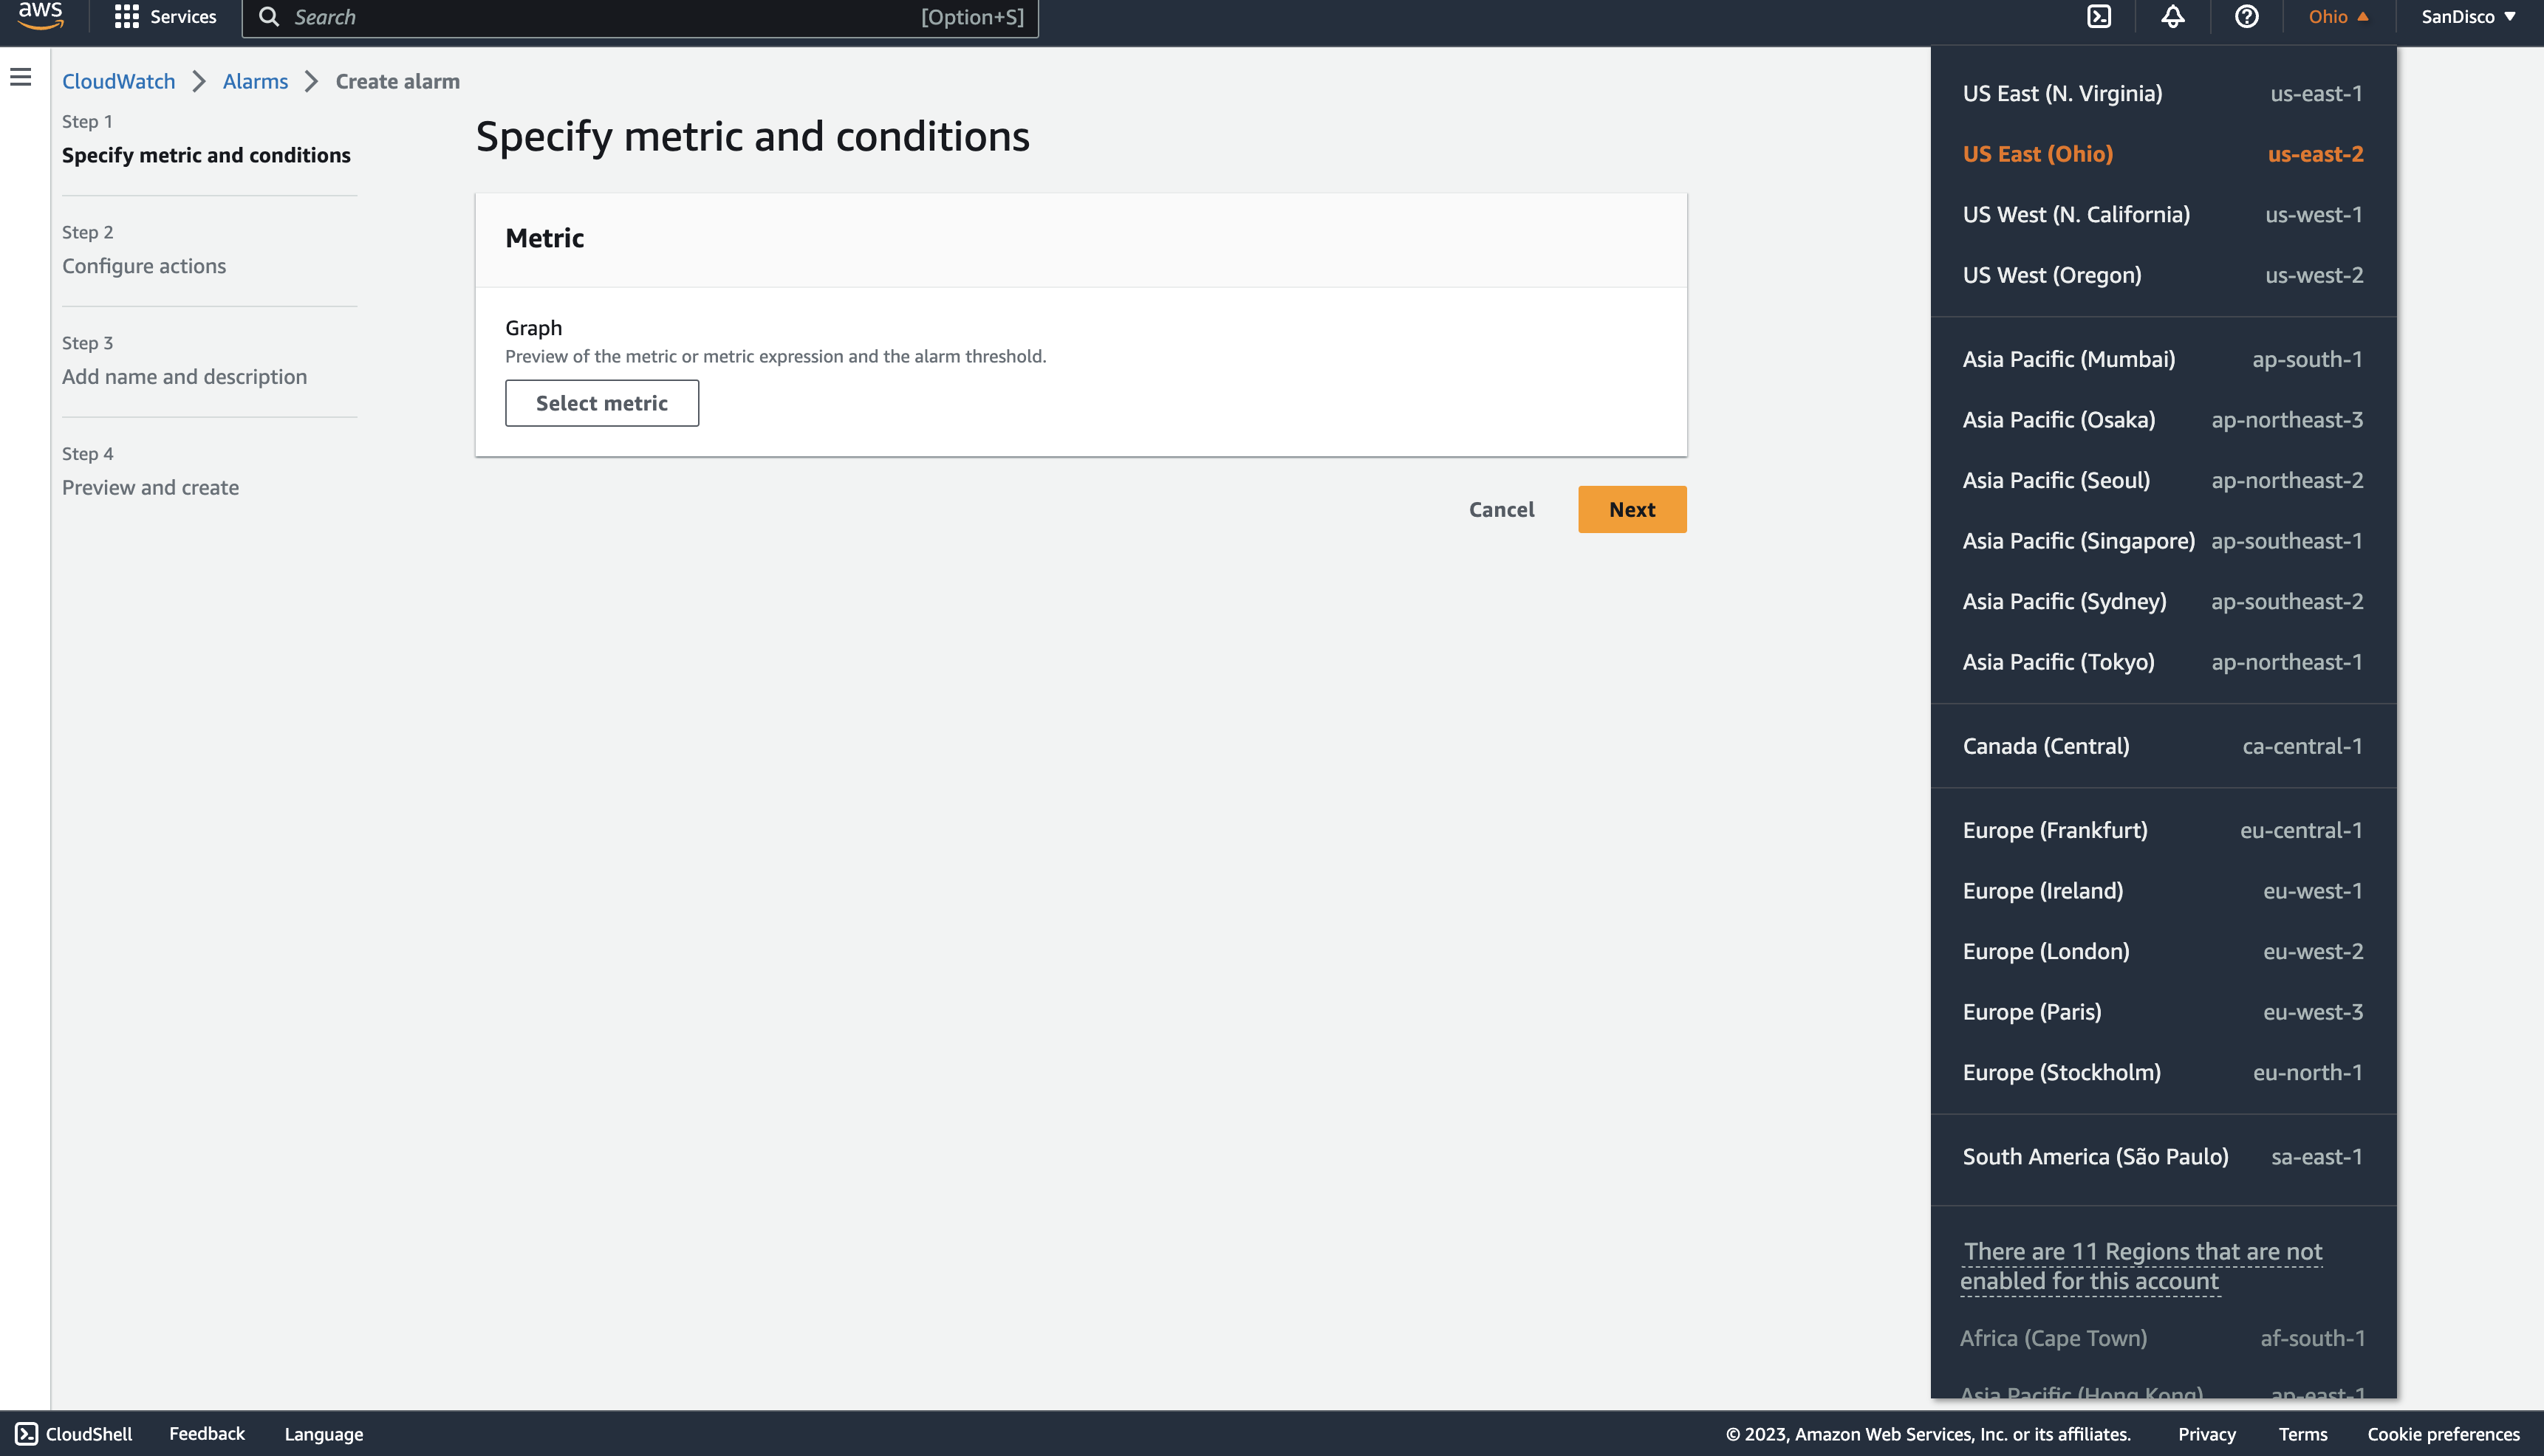Expand the hamburger side navigation menu
Viewport: 2544px width, 1456px height.
coord(21,77)
